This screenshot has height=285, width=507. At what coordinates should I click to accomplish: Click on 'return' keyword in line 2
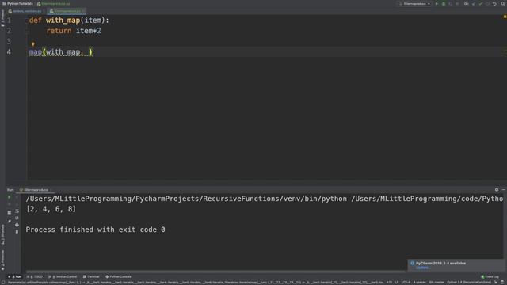tap(59, 31)
